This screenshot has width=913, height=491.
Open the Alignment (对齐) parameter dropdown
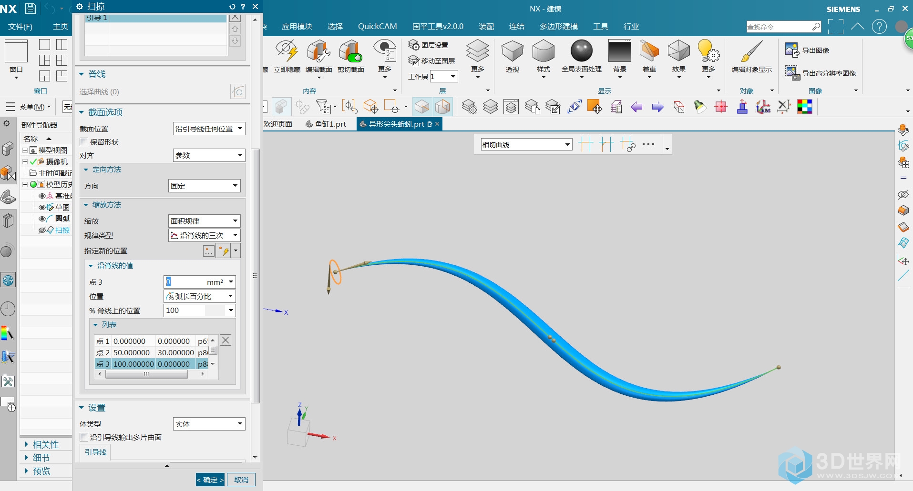(209, 155)
